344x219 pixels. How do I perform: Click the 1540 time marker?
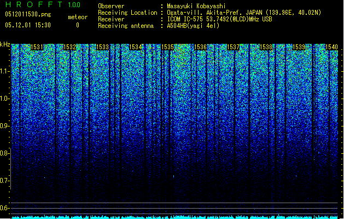pos(331,47)
